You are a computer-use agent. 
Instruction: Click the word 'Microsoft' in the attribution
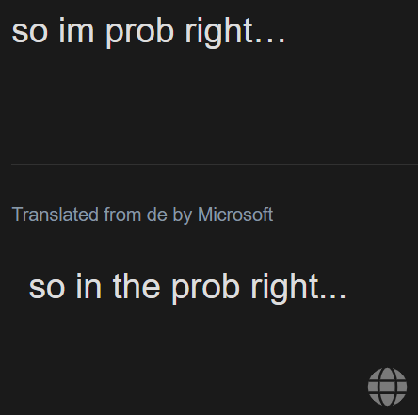pos(235,215)
